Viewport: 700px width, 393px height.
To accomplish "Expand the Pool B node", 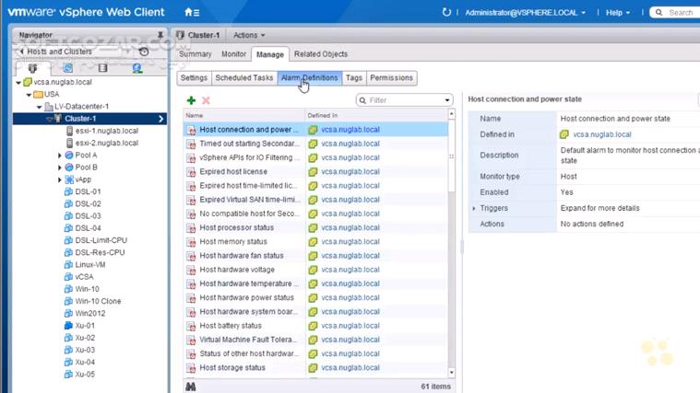I will (x=59, y=168).
